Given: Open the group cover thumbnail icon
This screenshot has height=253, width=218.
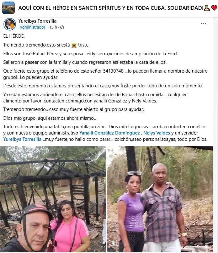Looking at the screenshot, I should [8, 8].
